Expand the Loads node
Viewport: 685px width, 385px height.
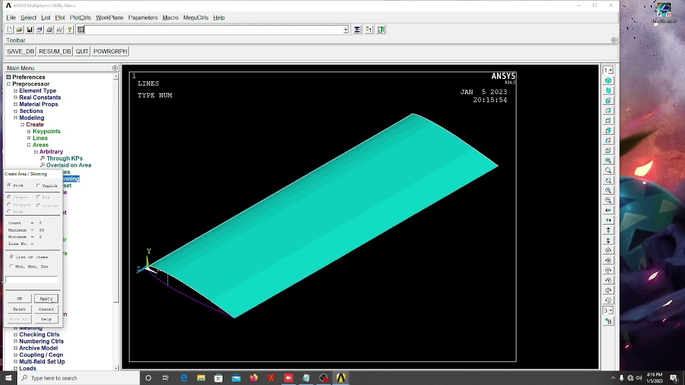coord(16,368)
